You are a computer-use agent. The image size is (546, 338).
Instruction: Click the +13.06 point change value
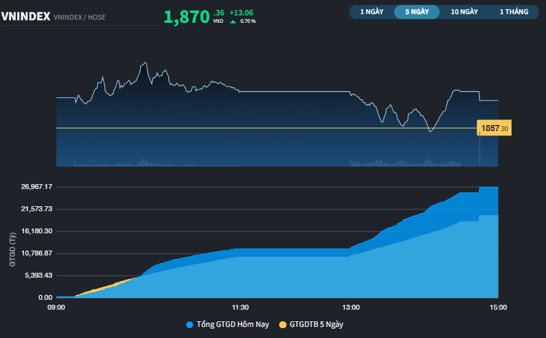(241, 12)
